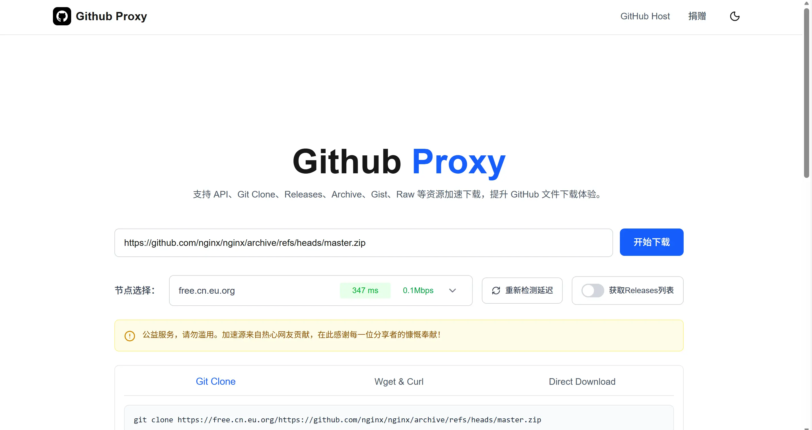Viewport: 812px width, 430px height.
Task: Open the GitHub Host nav link
Action: tap(645, 16)
